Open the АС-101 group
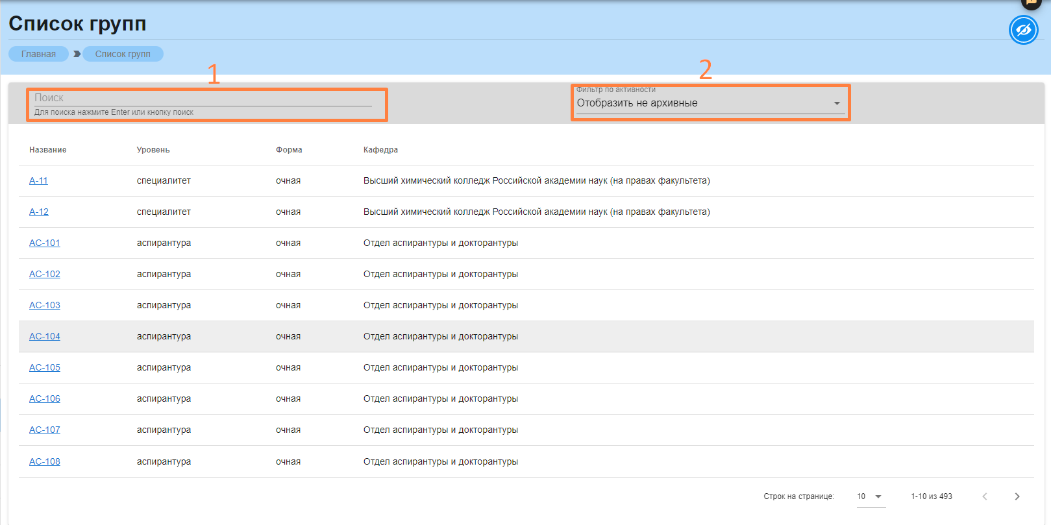The image size is (1051, 525). [45, 243]
